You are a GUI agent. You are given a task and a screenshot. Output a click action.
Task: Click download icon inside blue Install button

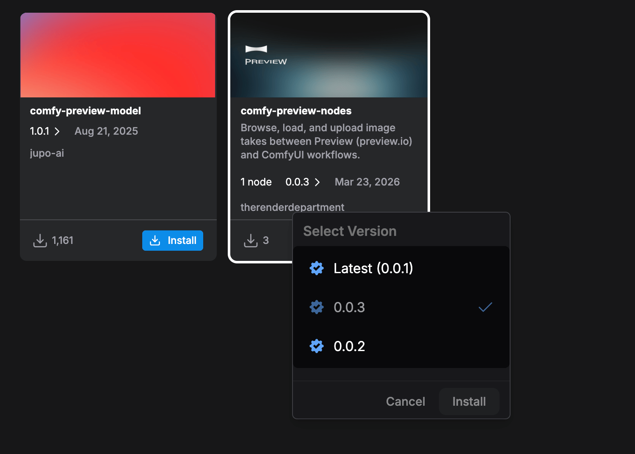155,241
